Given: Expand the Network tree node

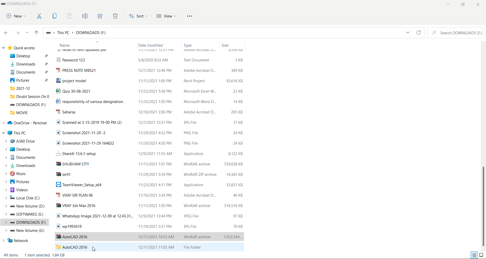Looking at the screenshot, I should [x=4, y=240].
